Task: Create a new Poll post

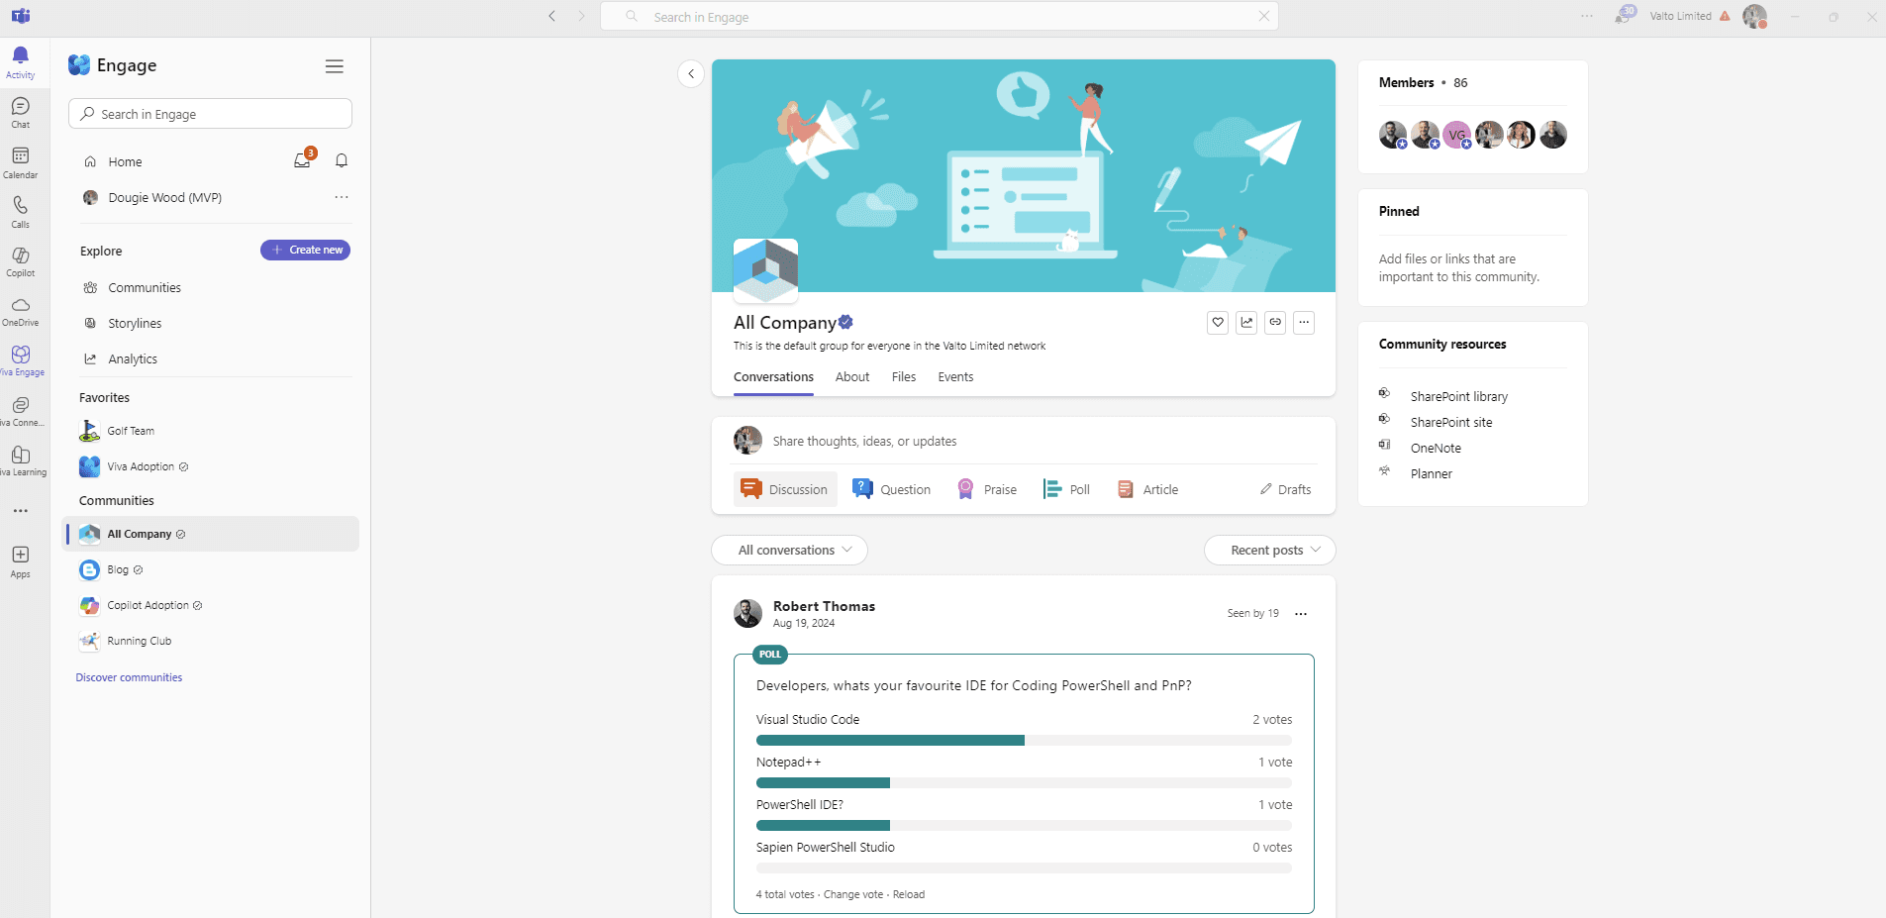Action: (1066, 489)
